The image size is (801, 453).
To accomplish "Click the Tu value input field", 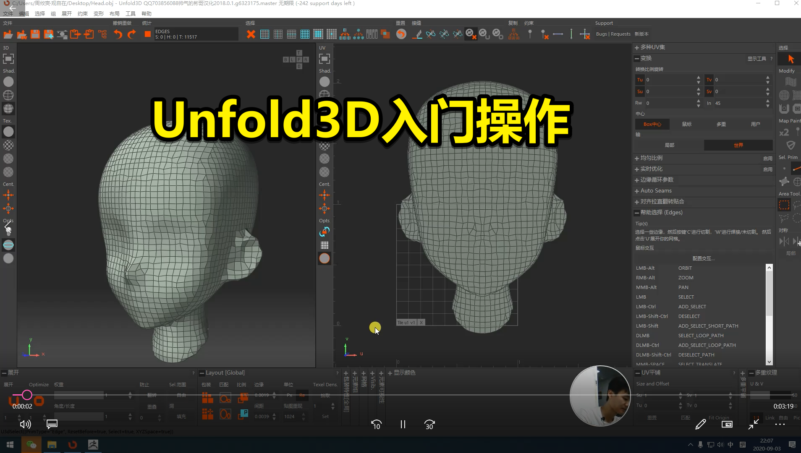I will 670,80.
